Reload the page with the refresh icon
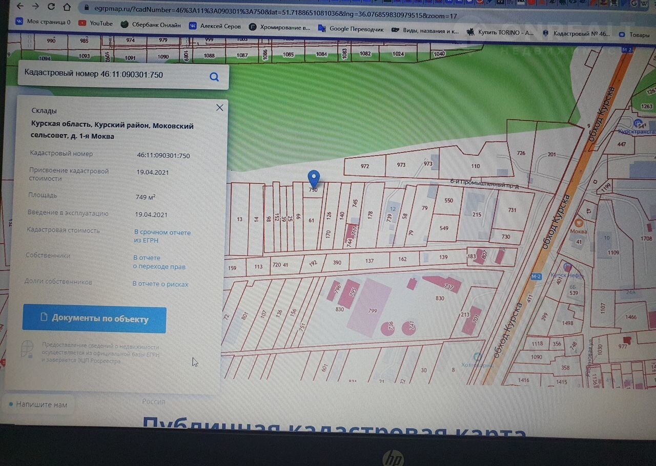The image size is (656, 466). click(51, 7)
